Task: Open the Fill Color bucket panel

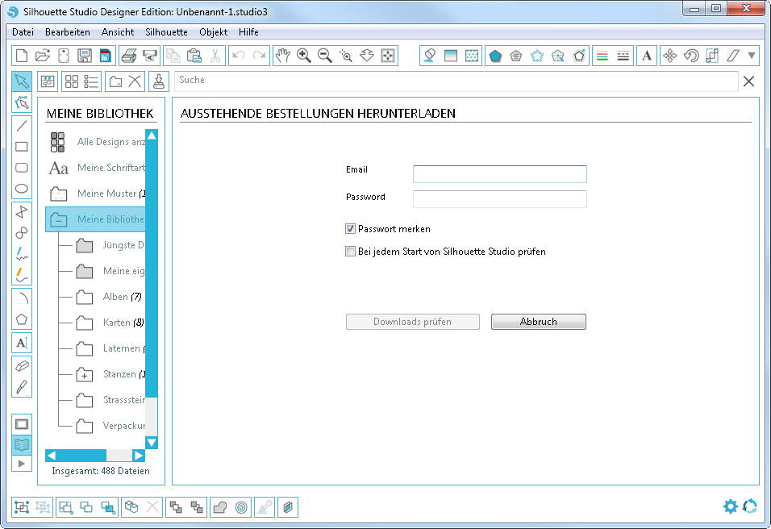Action: coord(430,56)
